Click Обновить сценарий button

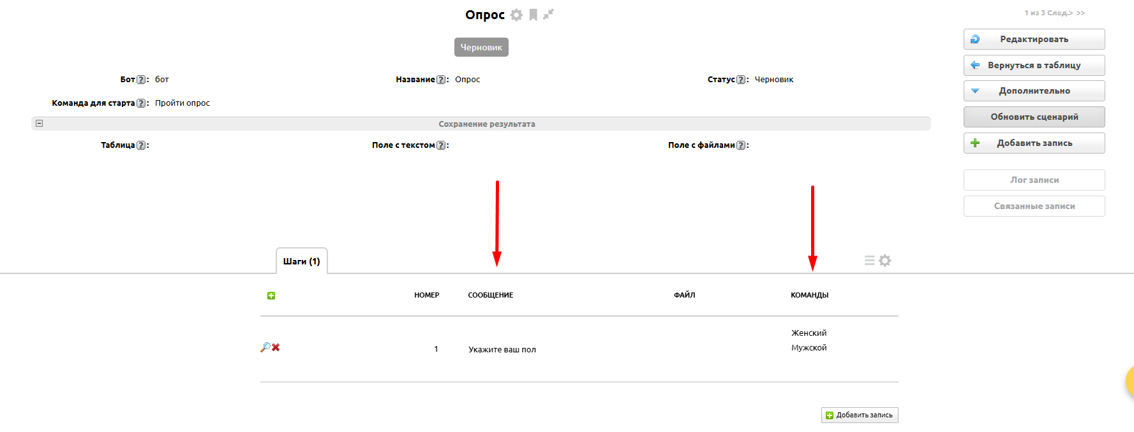[1034, 117]
